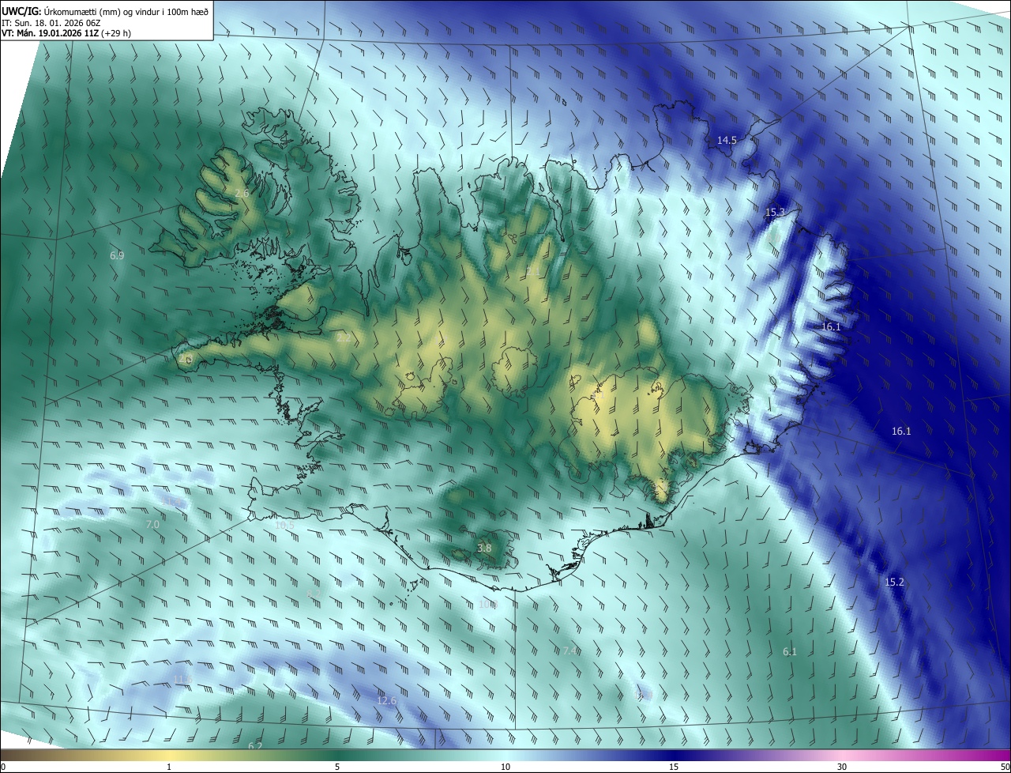This screenshot has width=1011, height=773.
Task: Click the 6.1 value label
Action: 790,651
